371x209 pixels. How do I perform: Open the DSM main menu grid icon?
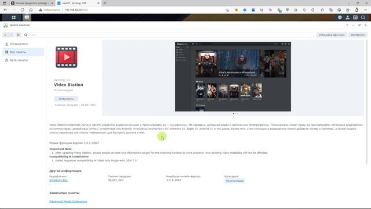(x=14, y=17)
